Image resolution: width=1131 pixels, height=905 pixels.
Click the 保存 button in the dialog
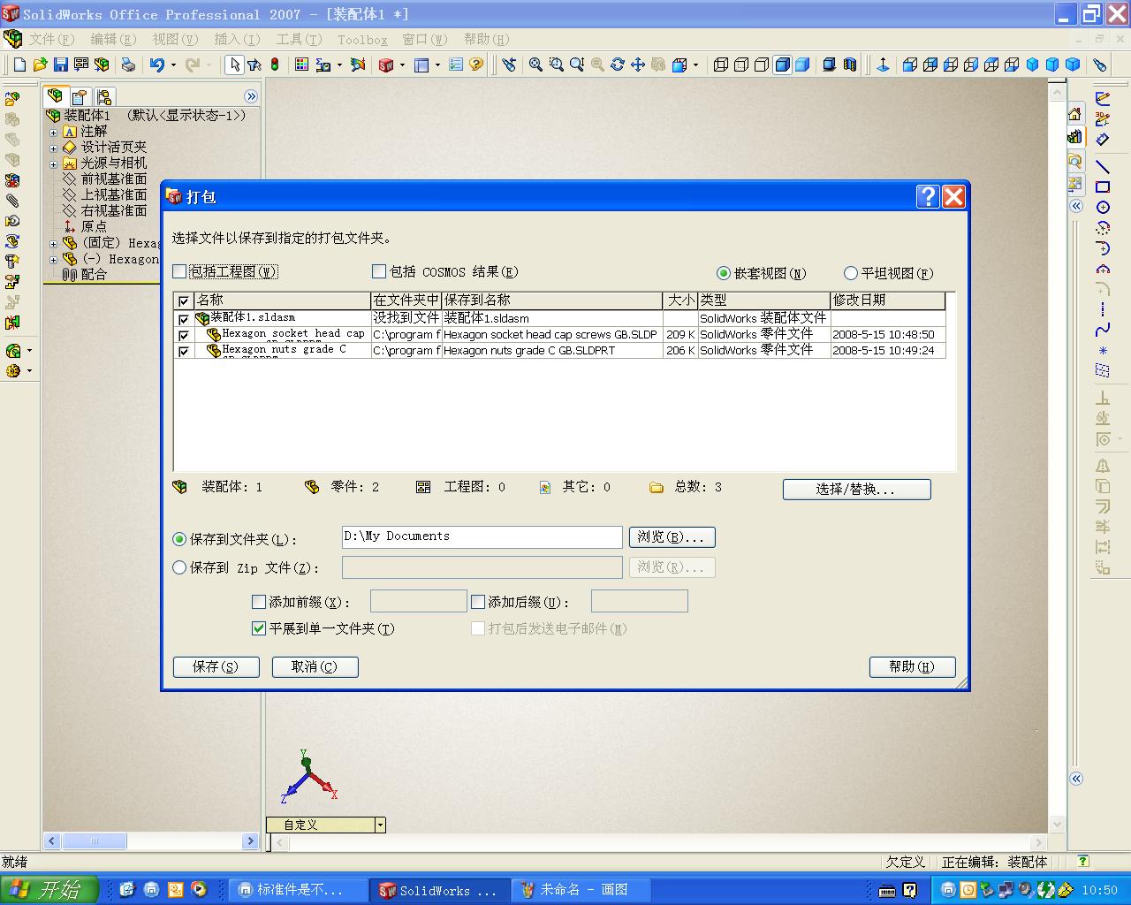(x=216, y=666)
